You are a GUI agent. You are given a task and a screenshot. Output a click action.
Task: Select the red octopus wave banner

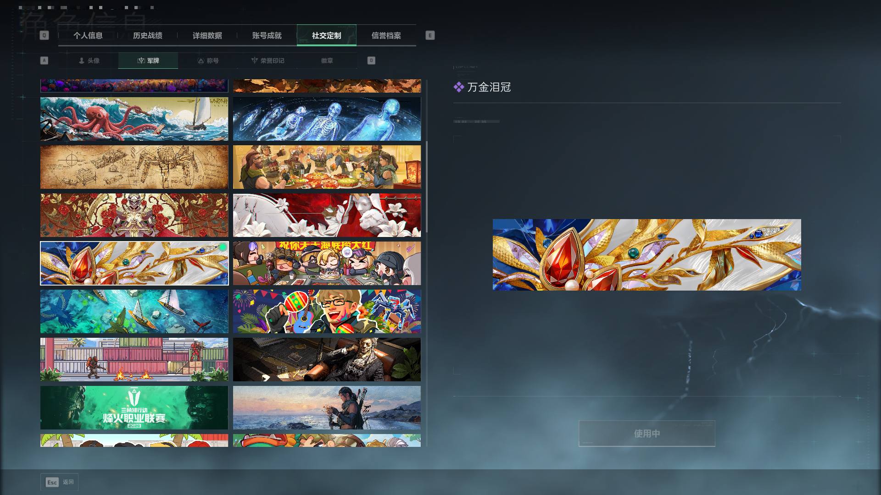134,119
